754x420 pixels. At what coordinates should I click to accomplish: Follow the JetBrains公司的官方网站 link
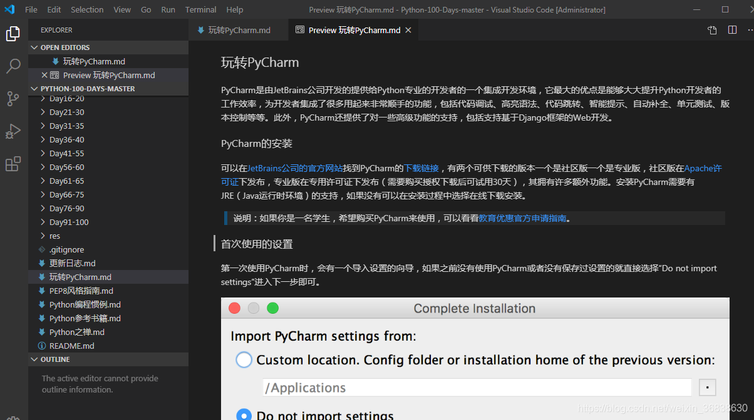pyautogui.click(x=294, y=168)
